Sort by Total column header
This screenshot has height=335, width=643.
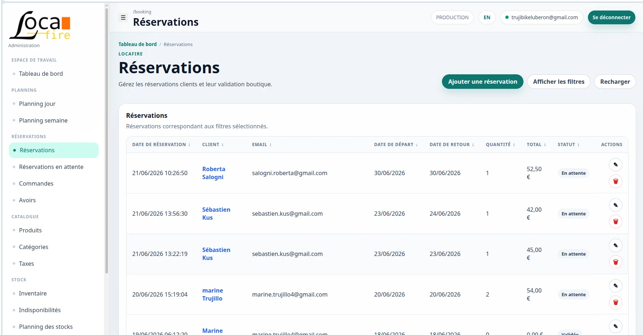536,144
